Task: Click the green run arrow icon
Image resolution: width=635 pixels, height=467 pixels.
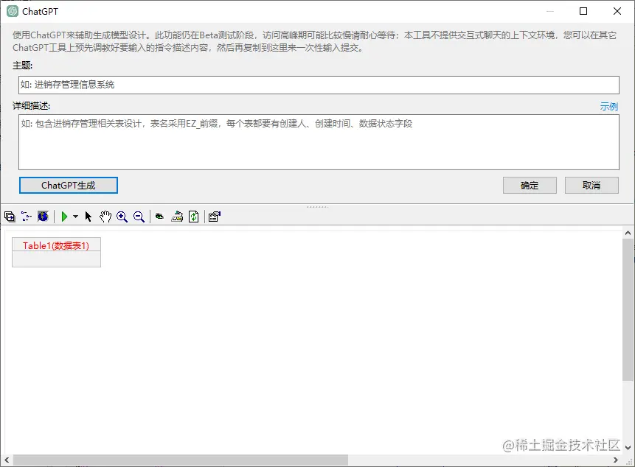Action: 64,217
